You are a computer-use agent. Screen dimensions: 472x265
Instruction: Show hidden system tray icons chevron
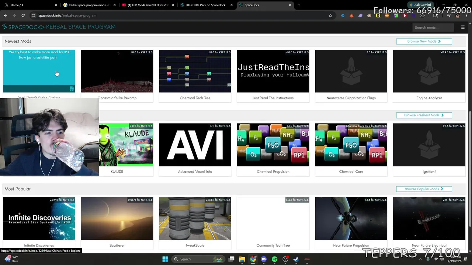point(420,259)
